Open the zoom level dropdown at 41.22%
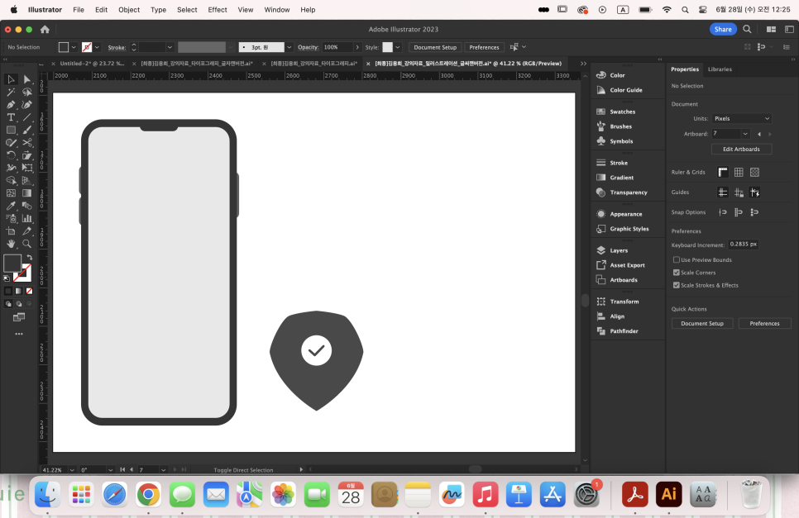Image resolution: width=799 pixels, height=518 pixels. point(72,469)
